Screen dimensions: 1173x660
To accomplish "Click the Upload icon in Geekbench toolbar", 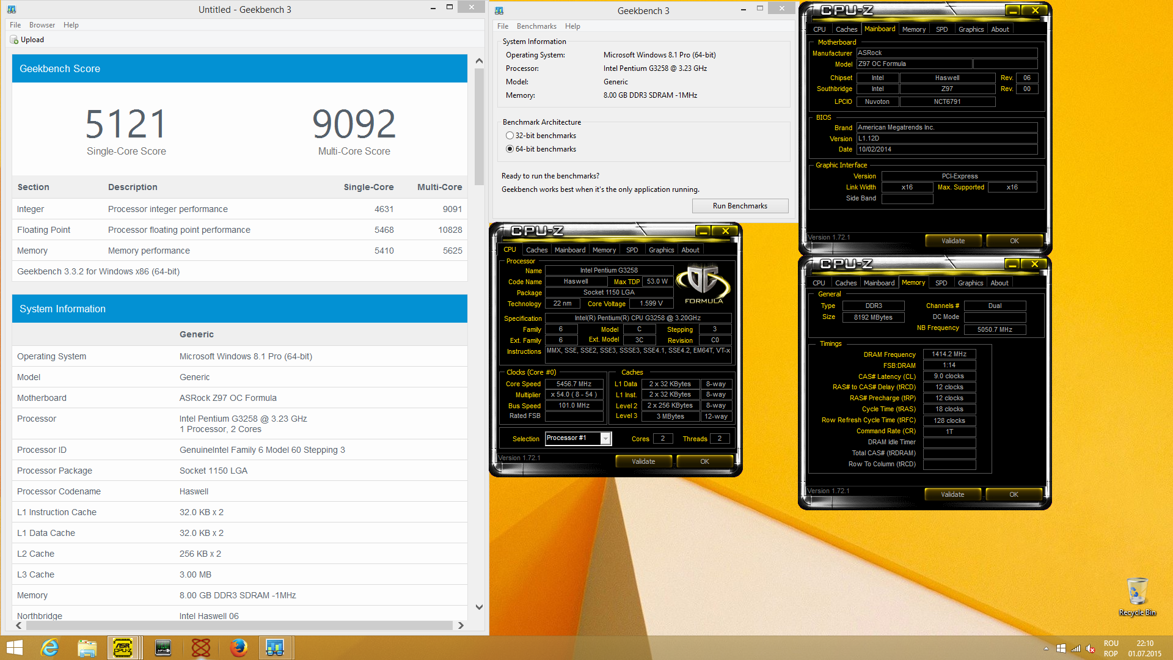I will tap(14, 40).
